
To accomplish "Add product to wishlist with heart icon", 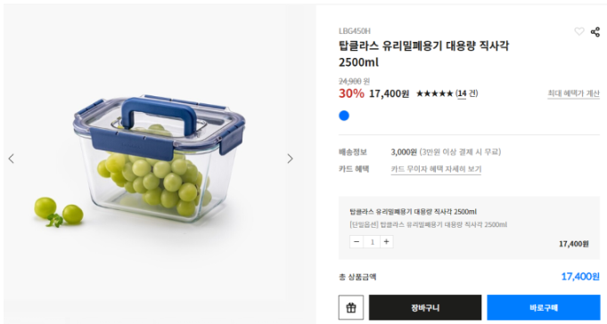I will (x=578, y=31).
